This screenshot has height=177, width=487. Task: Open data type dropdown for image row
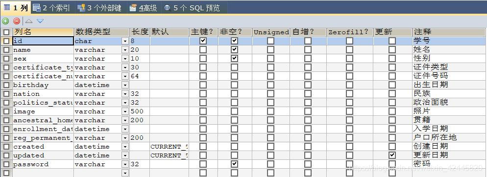point(125,111)
